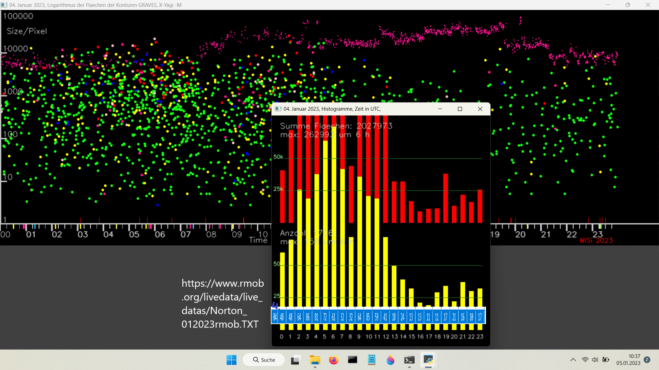This screenshot has width=659, height=370.
Task: Click the rmob.org URL text
Action: [x=222, y=304]
